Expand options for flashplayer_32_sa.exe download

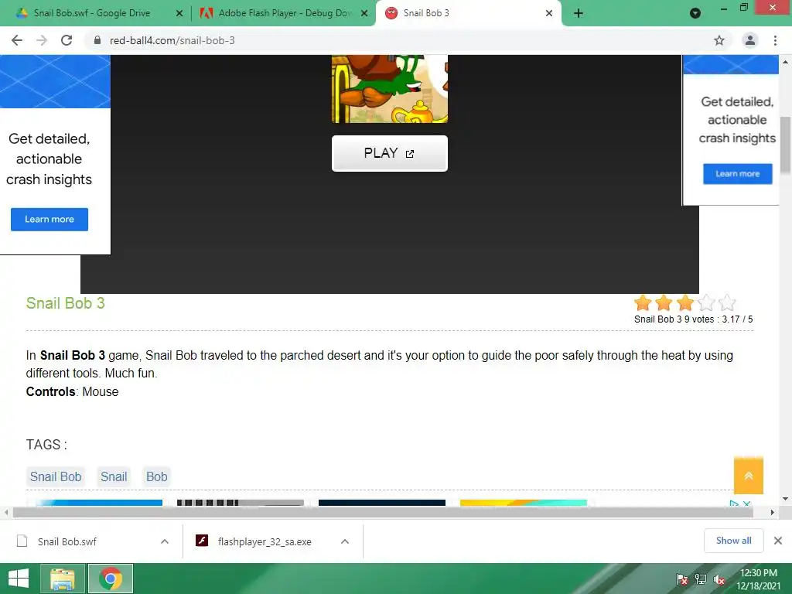click(x=345, y=541)
